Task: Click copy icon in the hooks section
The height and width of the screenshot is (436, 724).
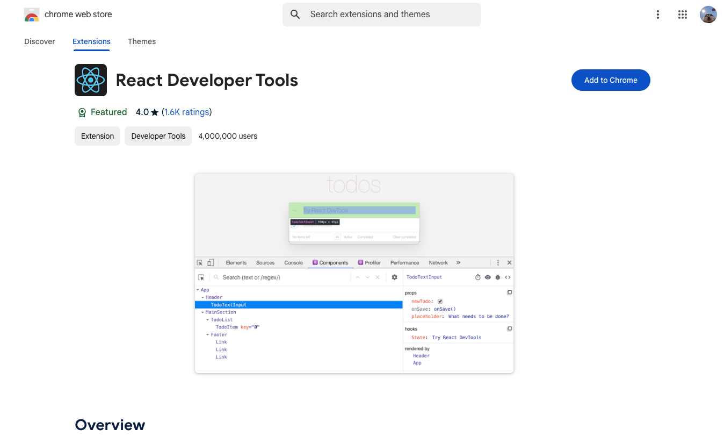Action: [x=509, y=329]
